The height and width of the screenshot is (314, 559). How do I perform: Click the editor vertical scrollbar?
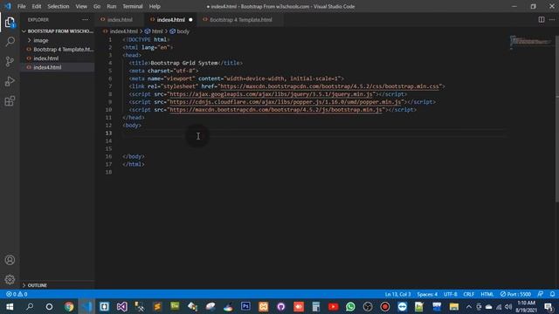pyautogui.click(x=556, y=118)
